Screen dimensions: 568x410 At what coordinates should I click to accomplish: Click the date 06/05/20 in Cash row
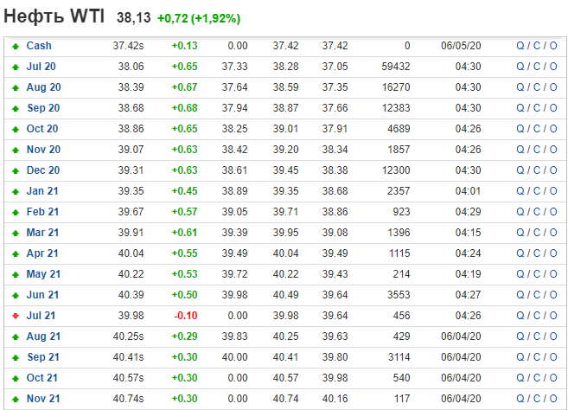[461, 46]
